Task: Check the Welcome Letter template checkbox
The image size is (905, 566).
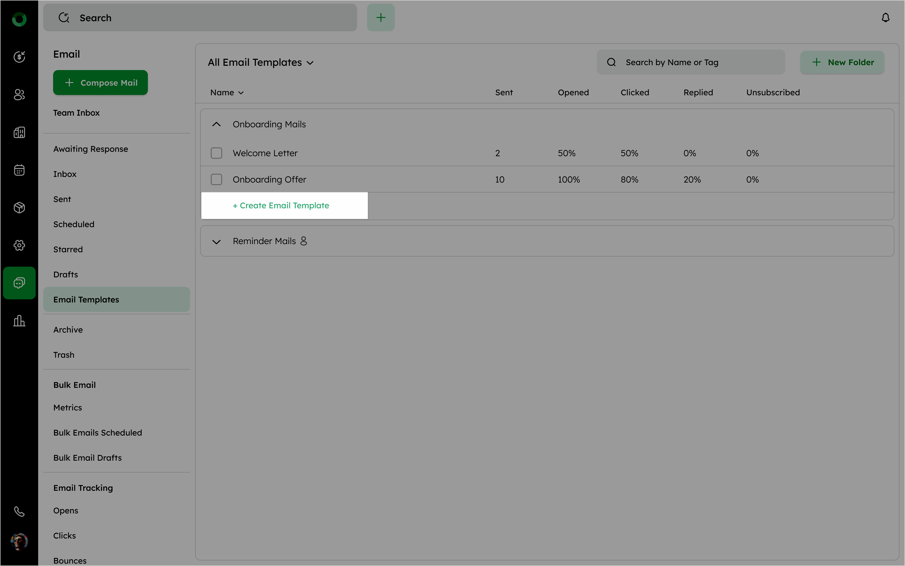Action: coord(216,153)
